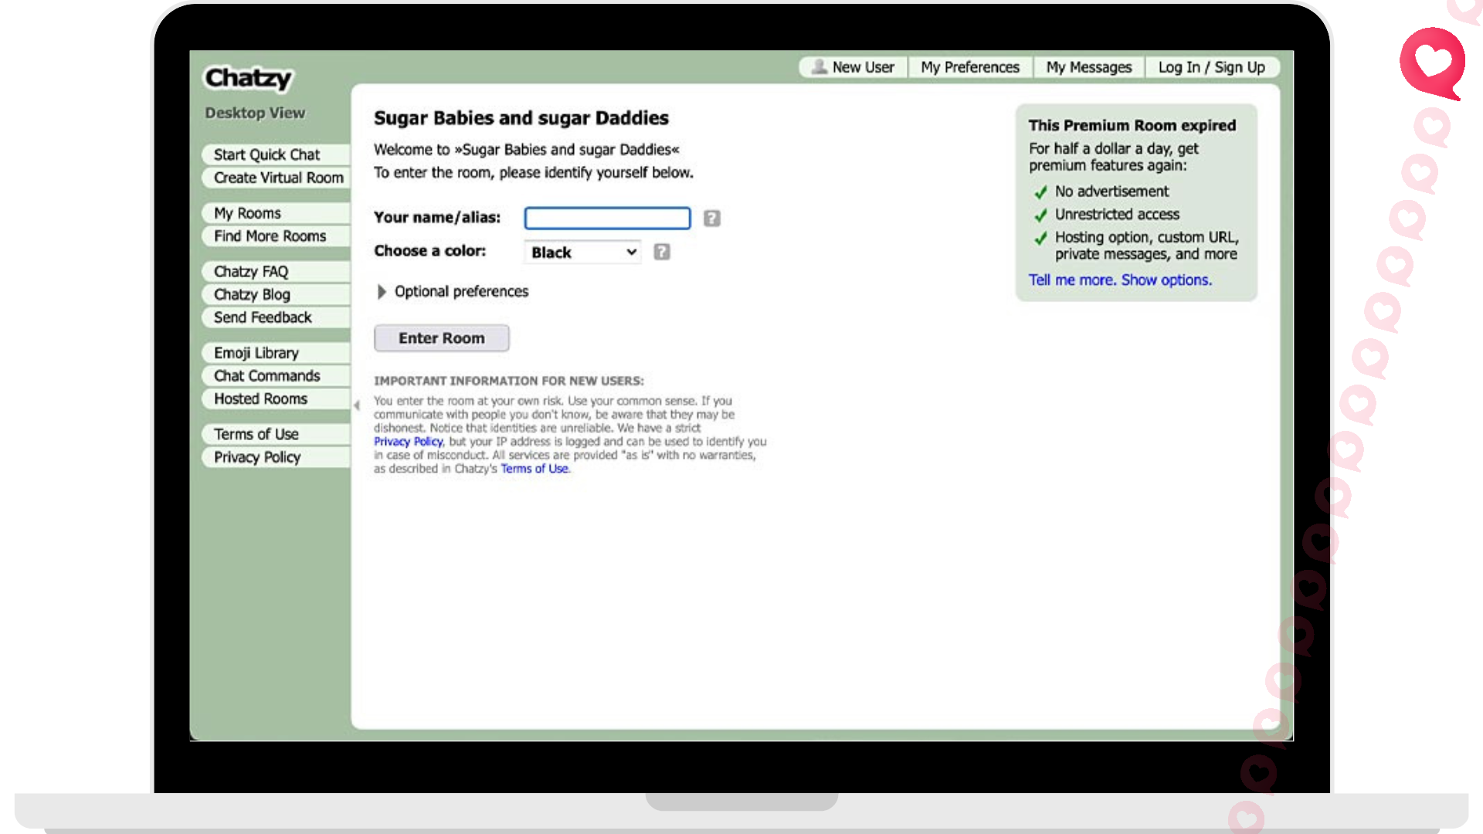This screenshot has height=834, width=1483.
Task: Expand Optional preferences disclosure triangle
Action: coord(382,292)
